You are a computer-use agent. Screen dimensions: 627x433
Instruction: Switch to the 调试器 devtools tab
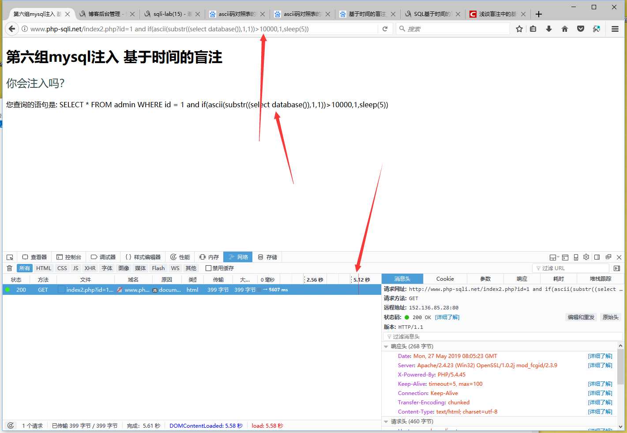pyautogui.click(x=103, y=257)
